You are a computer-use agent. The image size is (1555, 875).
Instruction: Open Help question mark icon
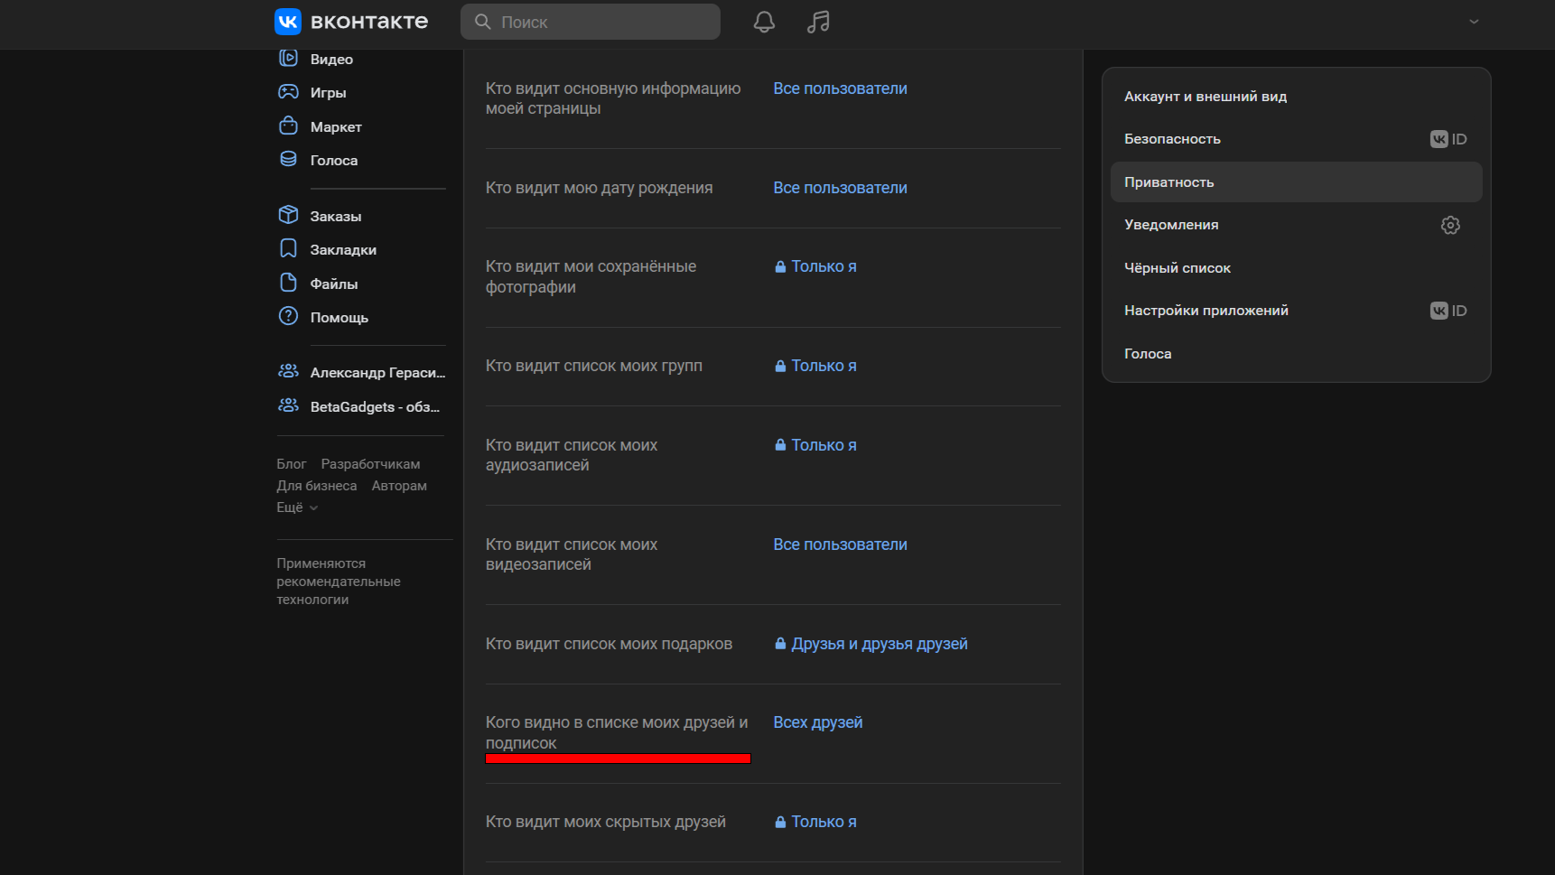[288, 317]
